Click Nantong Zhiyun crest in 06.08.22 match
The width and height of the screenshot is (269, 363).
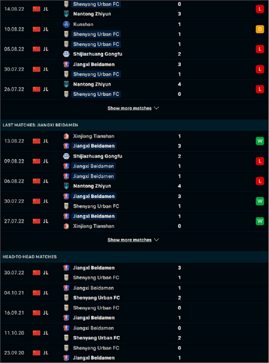click(x=66, y=186)
